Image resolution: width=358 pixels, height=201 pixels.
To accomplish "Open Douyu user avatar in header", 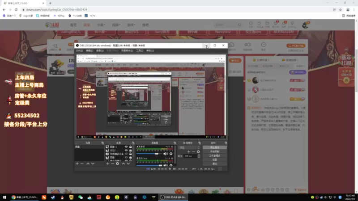I will (305, 25).
